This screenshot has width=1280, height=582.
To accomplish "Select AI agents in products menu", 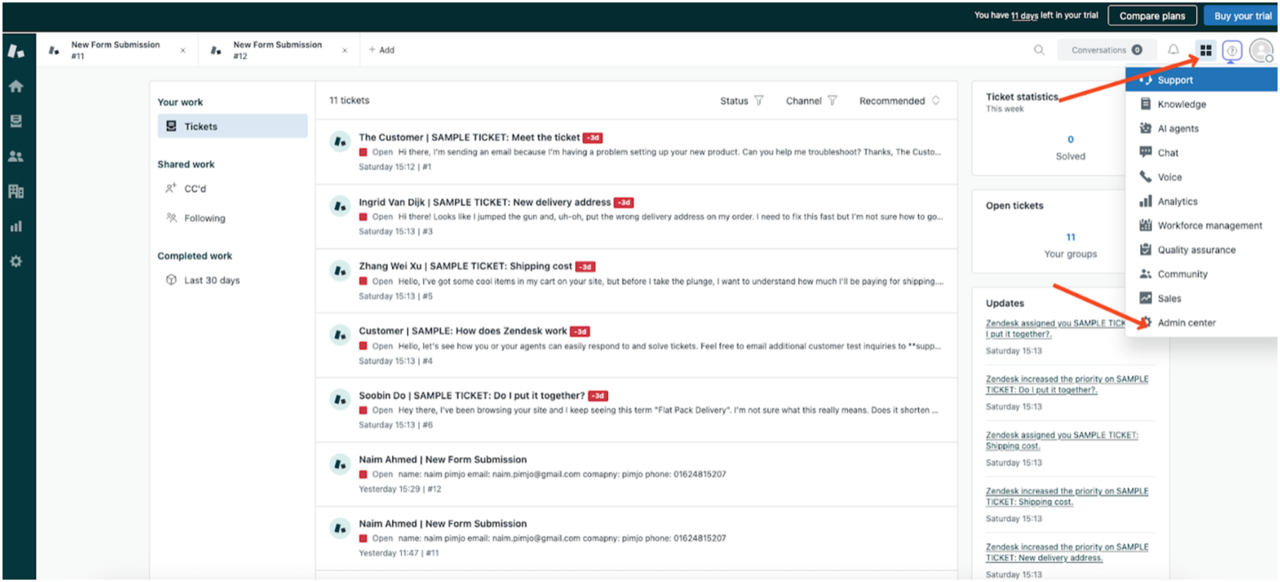I will click(x=1202, y=129).
